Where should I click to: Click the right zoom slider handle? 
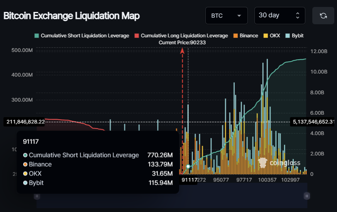coord(307,196)
